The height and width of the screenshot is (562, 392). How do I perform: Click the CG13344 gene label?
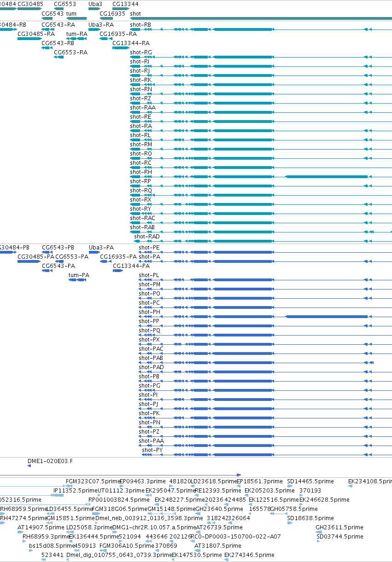tap(125, 4)
